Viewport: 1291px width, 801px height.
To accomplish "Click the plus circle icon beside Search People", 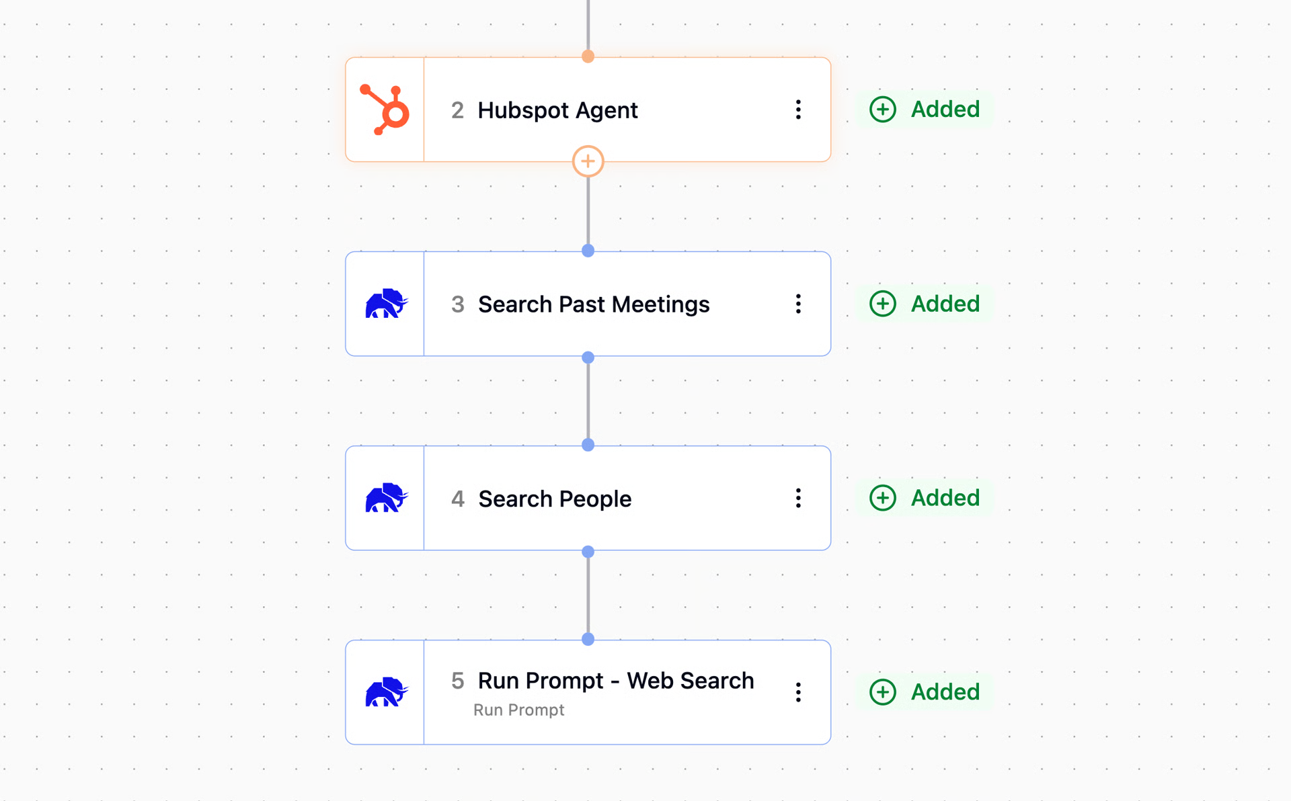I will click(x=882, y=498).
